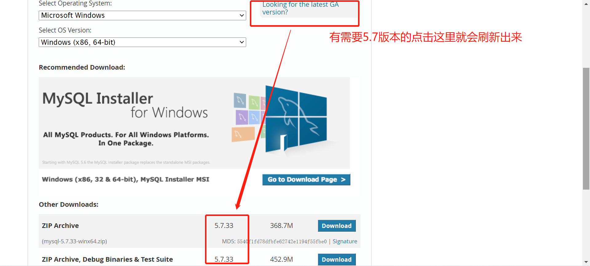590x266 pixels.
Task: Click the page's vertical scrollbar thumb
Action: (x=586, y=129)
